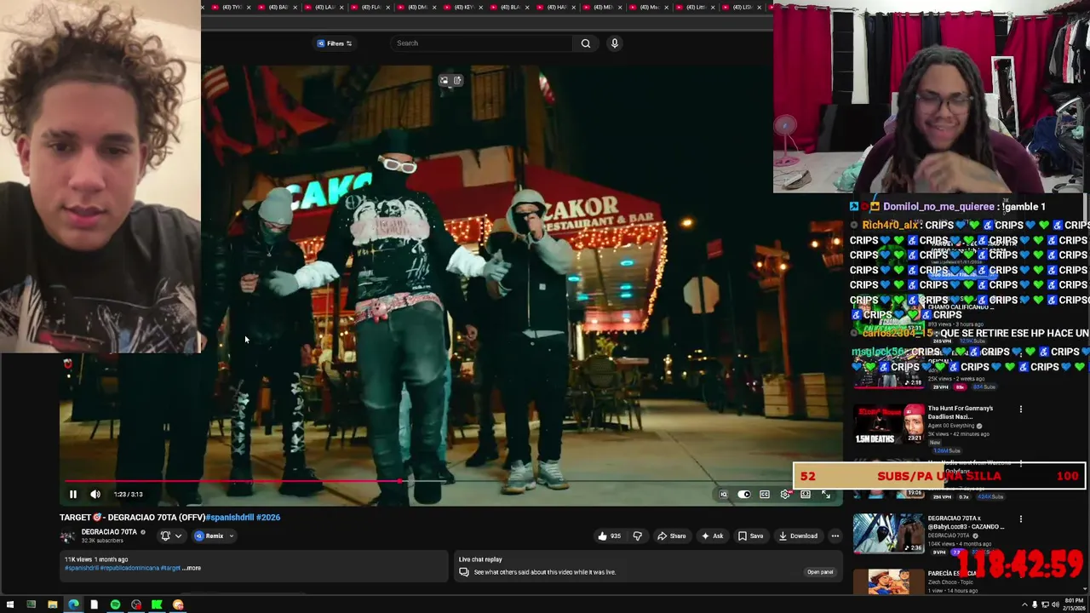Screen dimensions: 1090x613
Task: Close the (43) BLA browser tab
Action: click(x=527, y=7)
